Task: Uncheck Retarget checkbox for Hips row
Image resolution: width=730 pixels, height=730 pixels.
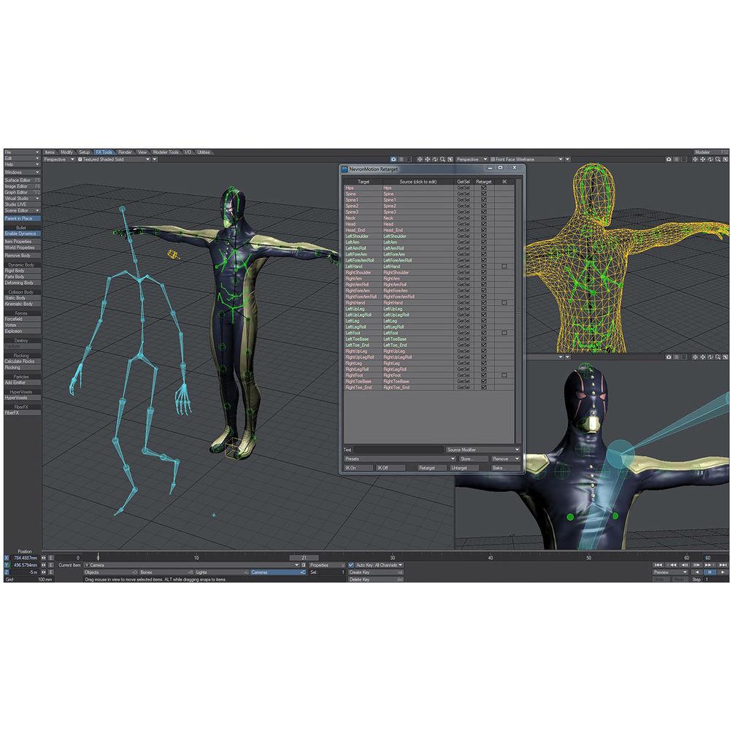Action: (483, 188)
